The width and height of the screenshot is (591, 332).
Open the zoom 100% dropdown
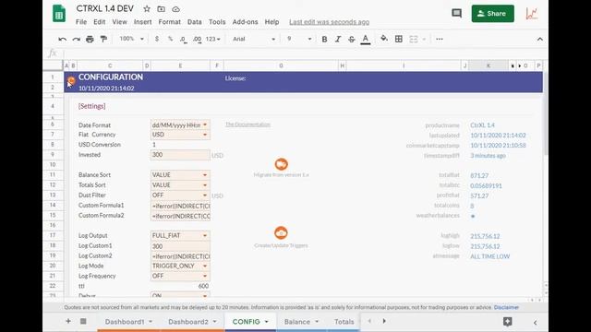click(131, 39)
